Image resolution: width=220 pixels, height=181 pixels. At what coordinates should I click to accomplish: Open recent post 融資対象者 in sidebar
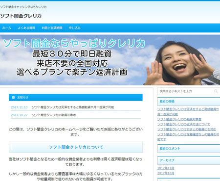pyautogui.click(x=179, y=119)
